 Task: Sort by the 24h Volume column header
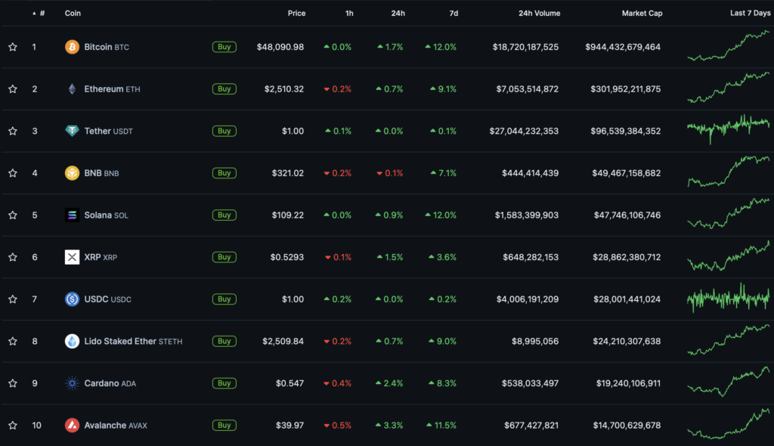point(539,14)
